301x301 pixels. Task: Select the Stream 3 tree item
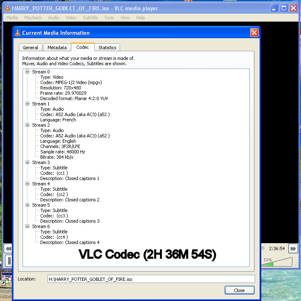pyautogui.click(x=41, y=162)
